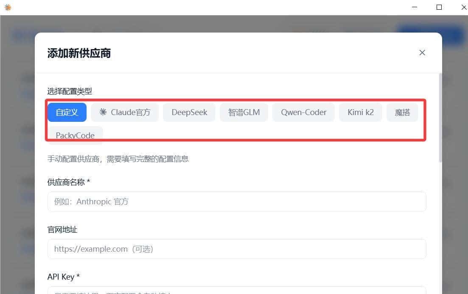The height and width of the screenshot is (294, 468).
Task: Choose the DeepSeek configuration type
Action: 189,112
